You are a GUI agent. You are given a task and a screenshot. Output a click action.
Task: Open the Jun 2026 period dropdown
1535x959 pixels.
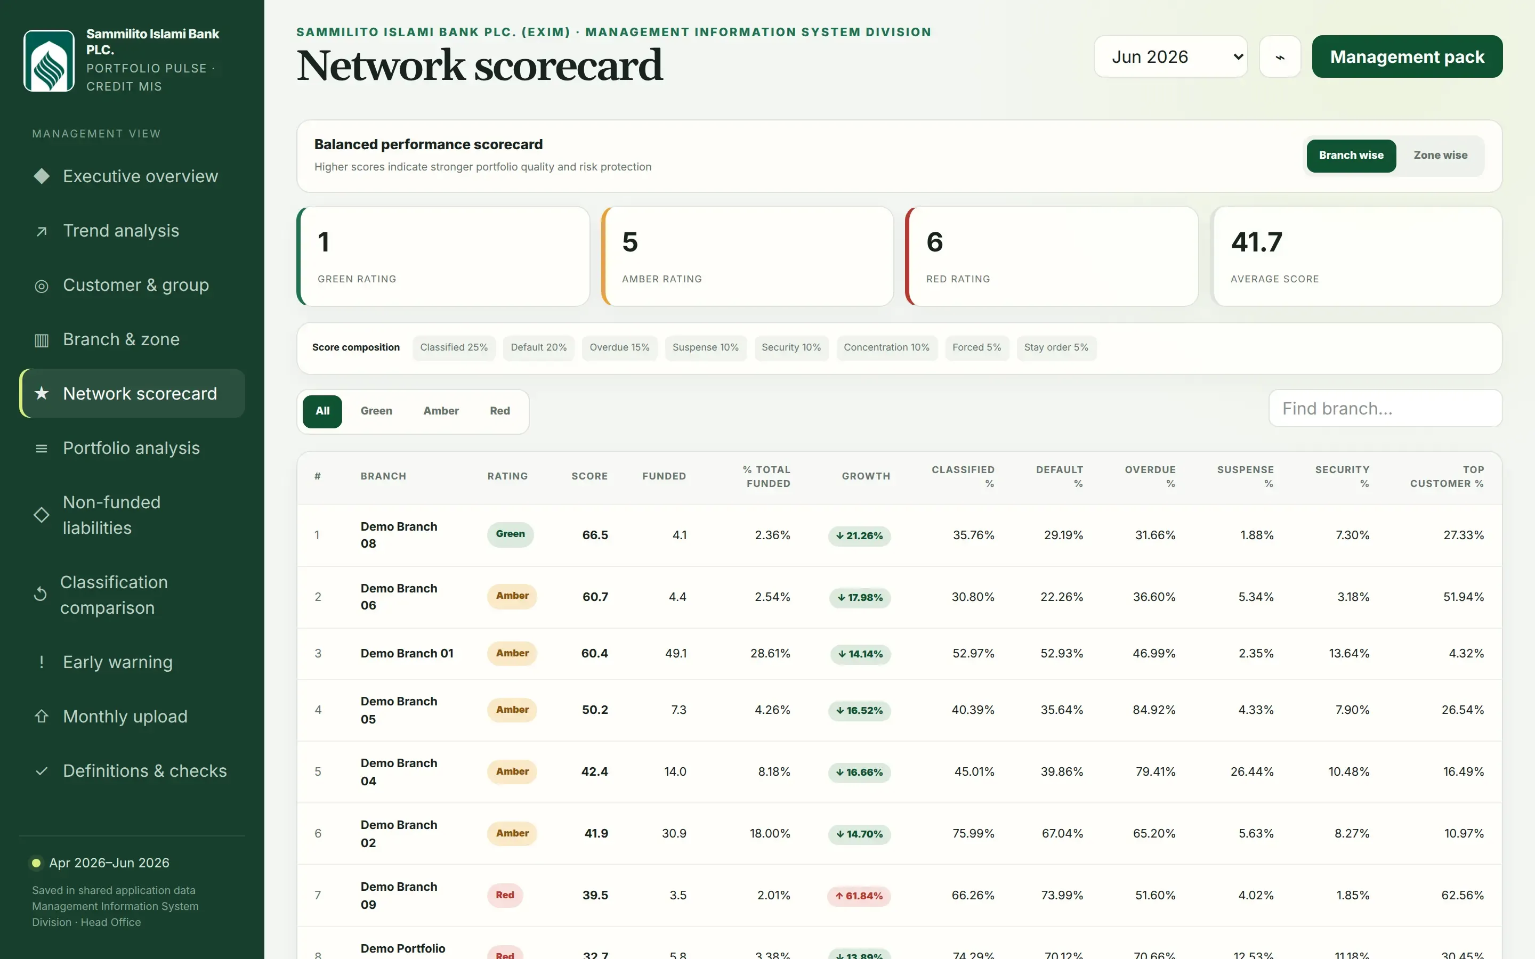[1170, 57]
